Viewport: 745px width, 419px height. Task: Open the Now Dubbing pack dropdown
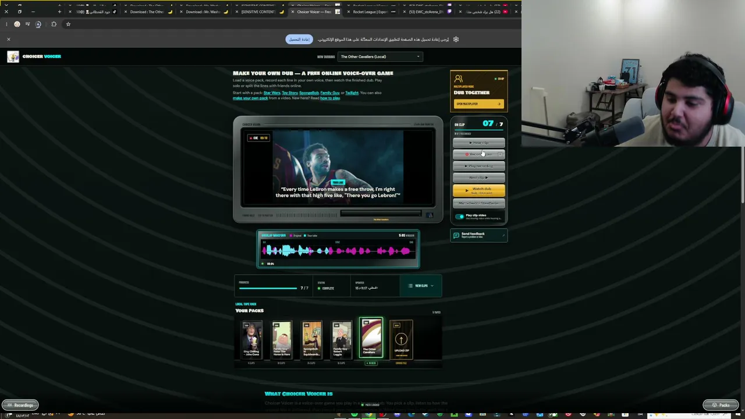[x=381, y=56]
